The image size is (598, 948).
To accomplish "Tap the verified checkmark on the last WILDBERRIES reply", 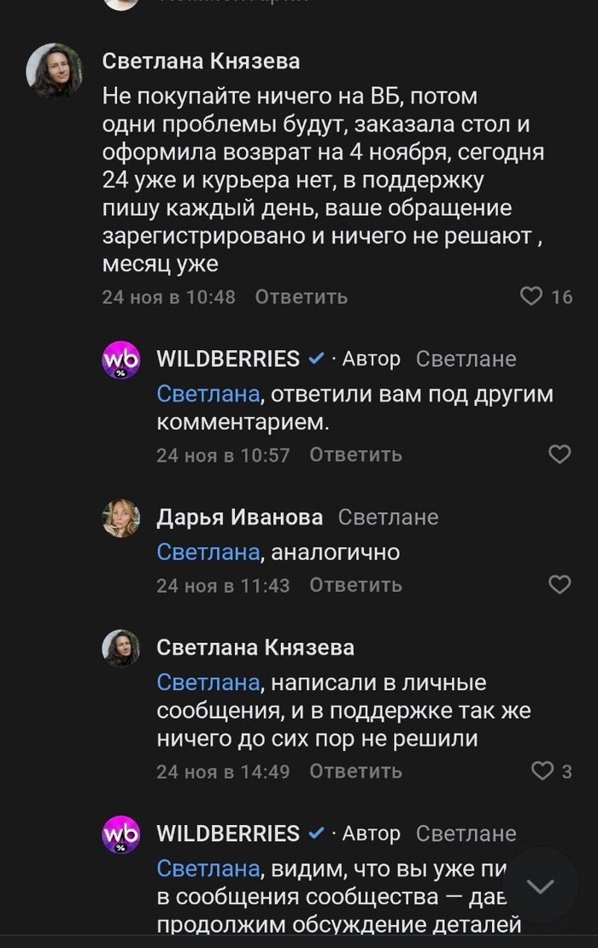I will [x=316, y=834].
